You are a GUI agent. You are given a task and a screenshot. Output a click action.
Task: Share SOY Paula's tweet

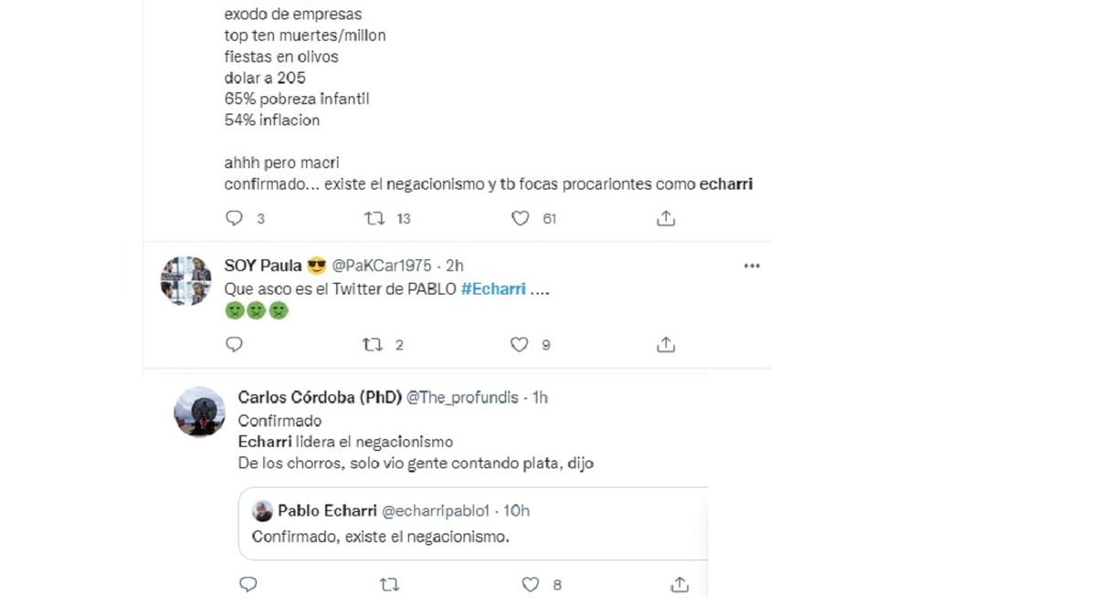[666, 344]
